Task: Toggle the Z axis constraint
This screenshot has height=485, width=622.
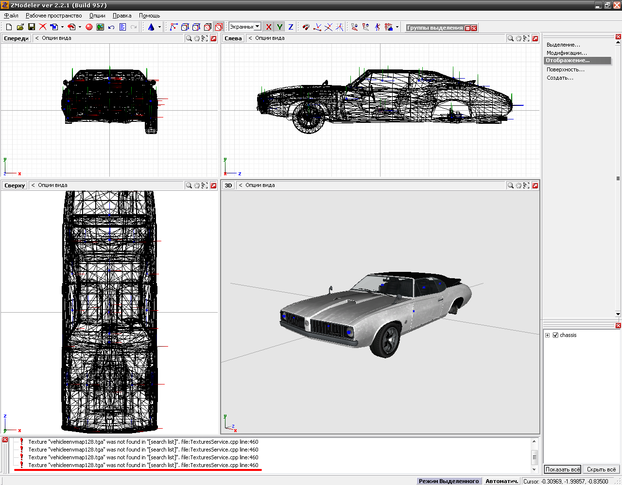Action: coord(291,27)
